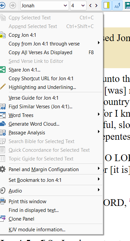Choose Find in displayed text...
The width and height of the screenshot is (130, 241).
point(51,210)
